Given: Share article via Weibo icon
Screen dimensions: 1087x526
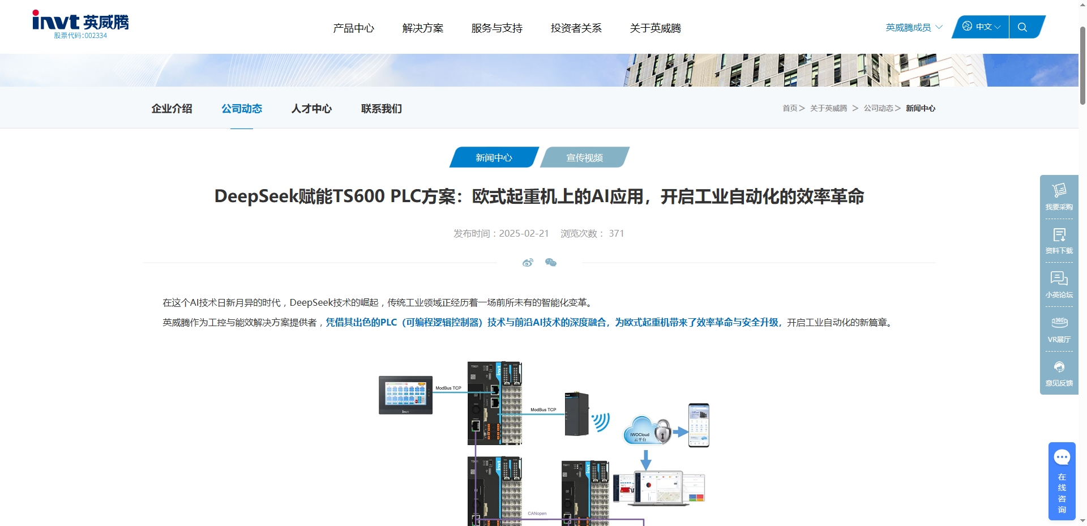Looking at the screenshot, I should (x=528, y=263).
